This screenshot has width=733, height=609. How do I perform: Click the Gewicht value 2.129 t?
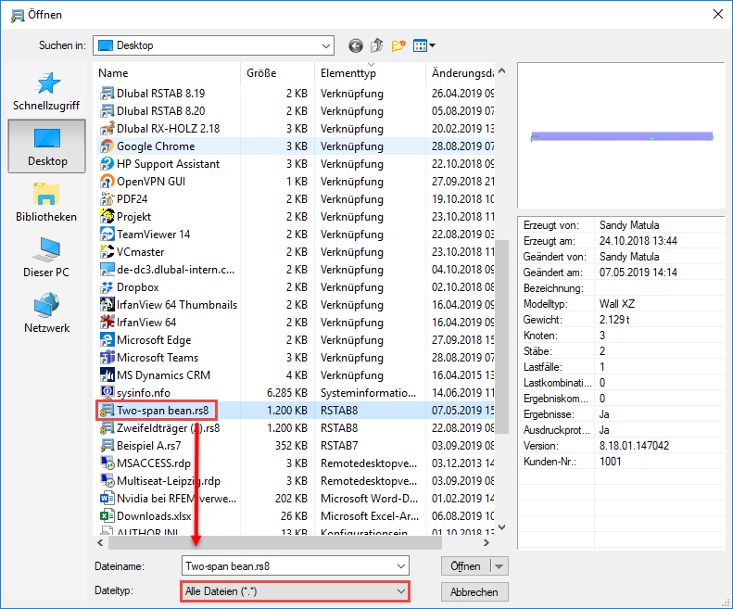pyautogui.click(x=614, y=320)
